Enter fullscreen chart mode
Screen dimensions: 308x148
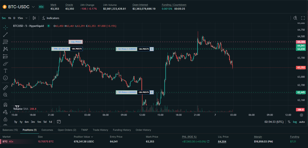tap(303, 18)
